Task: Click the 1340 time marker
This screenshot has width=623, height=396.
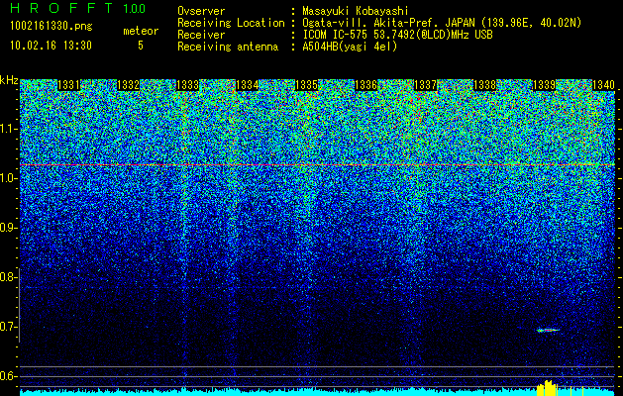Action: pyautogui.click(x=603, y=85)
